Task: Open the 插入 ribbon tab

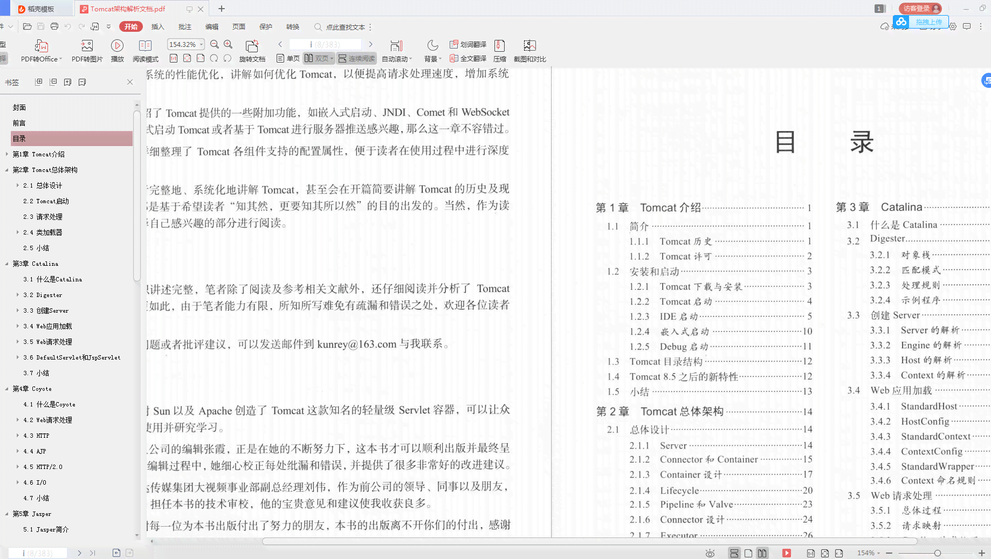Action: coord(157,26)
